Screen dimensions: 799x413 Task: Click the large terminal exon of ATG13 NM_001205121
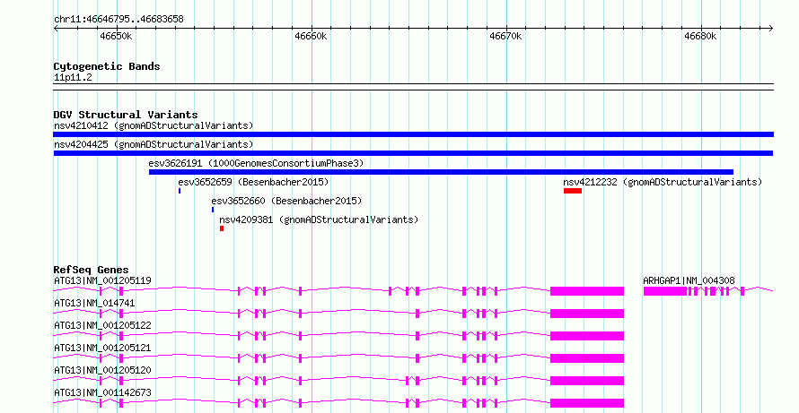tap(587, 358)
